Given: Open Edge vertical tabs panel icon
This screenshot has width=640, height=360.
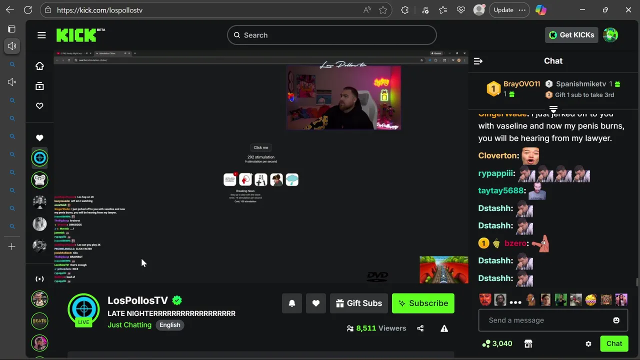Looking at the screenshot, I should click(12, 29).
